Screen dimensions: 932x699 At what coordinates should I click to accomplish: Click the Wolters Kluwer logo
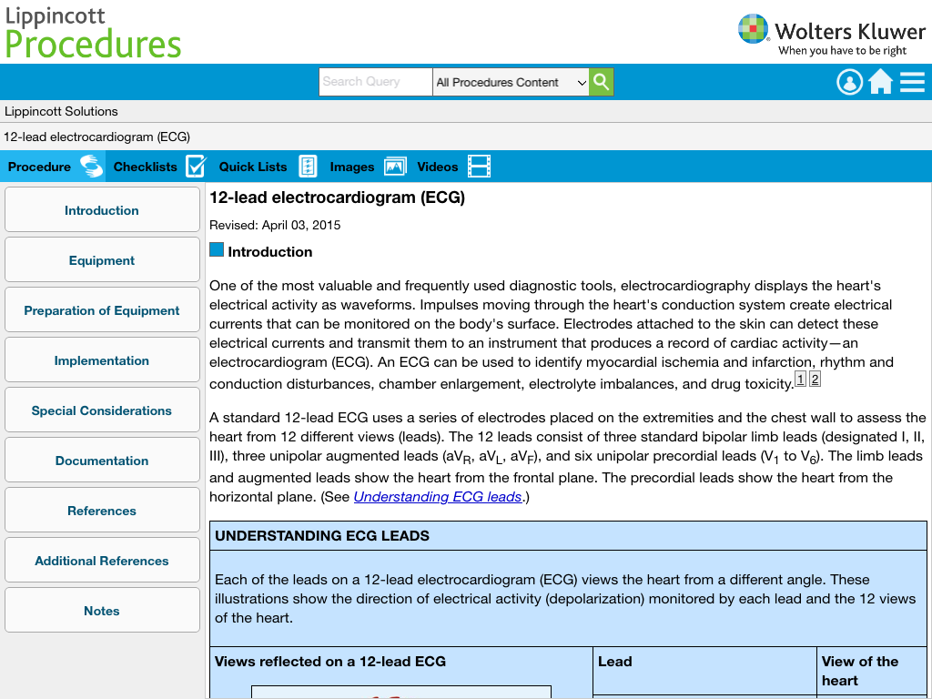pyautogui.click(x=832, y=35)
